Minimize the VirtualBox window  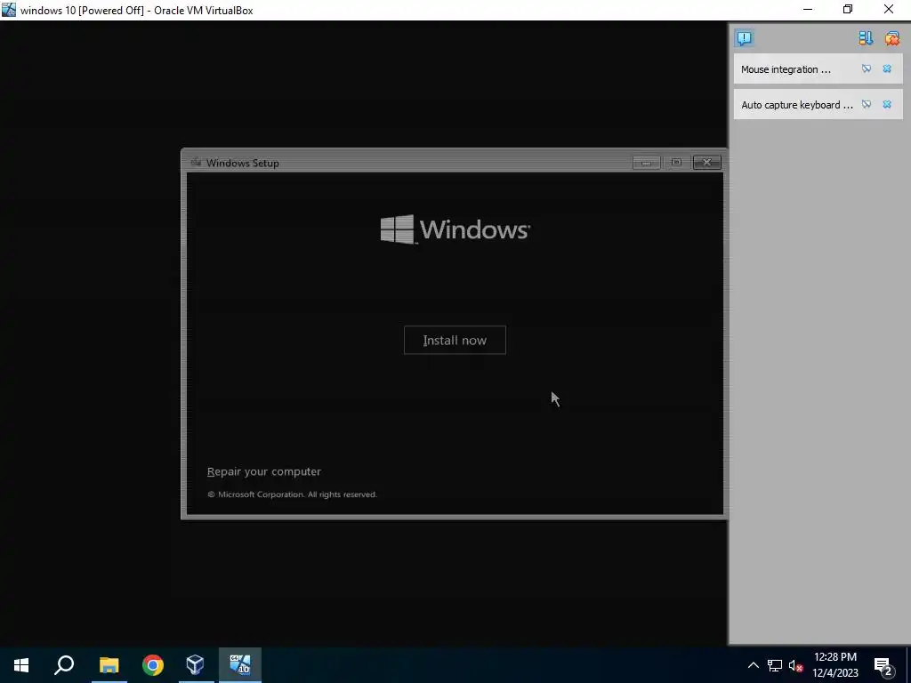click(x=808, y=9)
